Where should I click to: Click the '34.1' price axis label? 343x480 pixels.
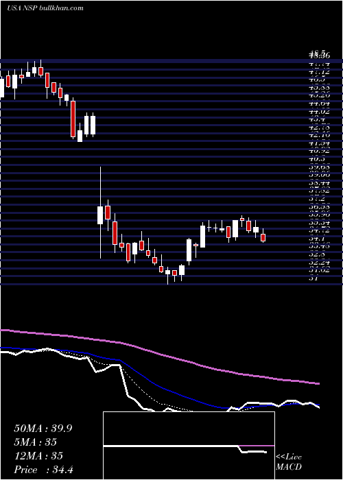(x=316, y=237)
